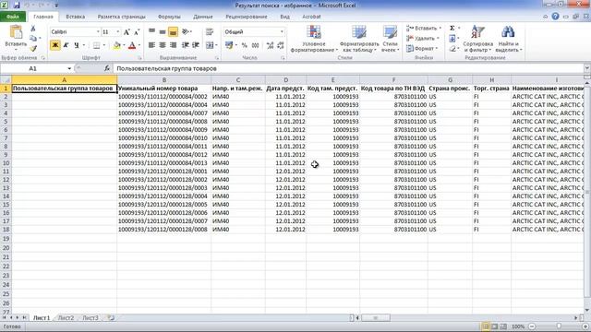Toggle center text alignment button
The height and width of the screenshot is (332, 591).
coord(163,45)
